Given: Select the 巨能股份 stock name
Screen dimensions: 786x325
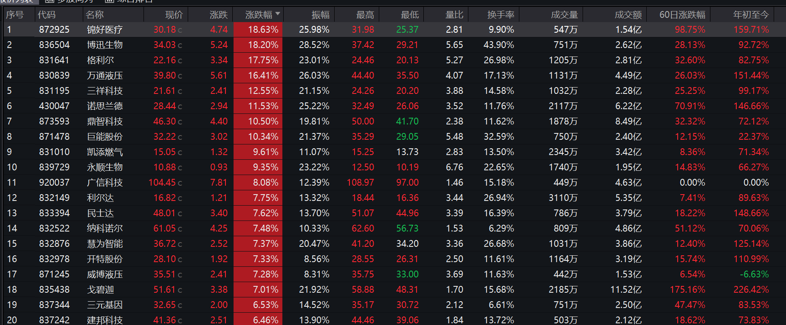Looking at the screenshot, I should [x=105, y=137].
